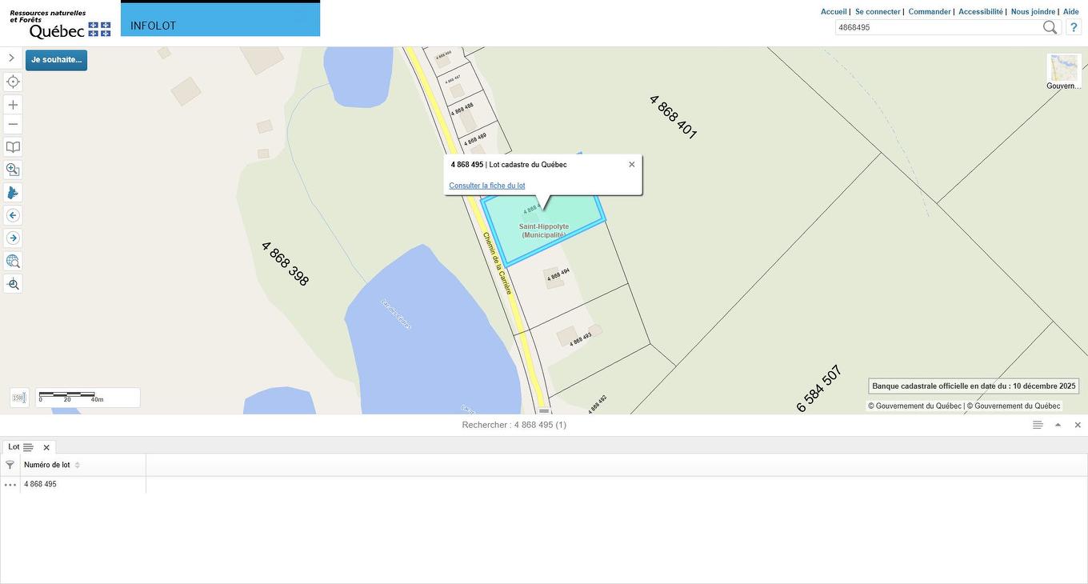Zoom out with the minus button
The height and width of the screenshot is (584, 1088).
click(x=13, y=124)
